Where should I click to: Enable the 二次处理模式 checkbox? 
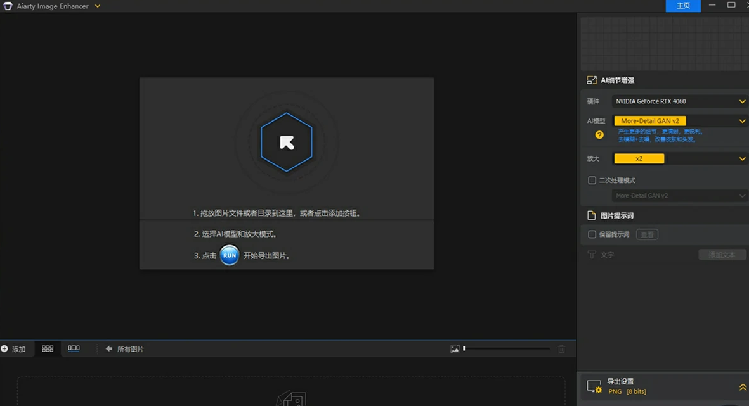pos(592,181)
